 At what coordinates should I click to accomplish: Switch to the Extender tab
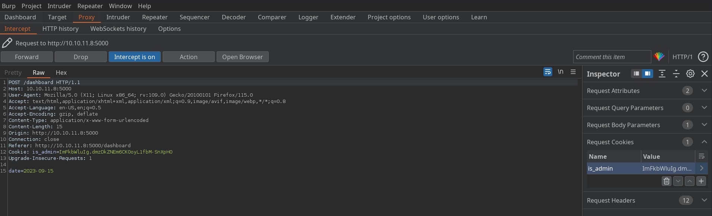(343, 17)
